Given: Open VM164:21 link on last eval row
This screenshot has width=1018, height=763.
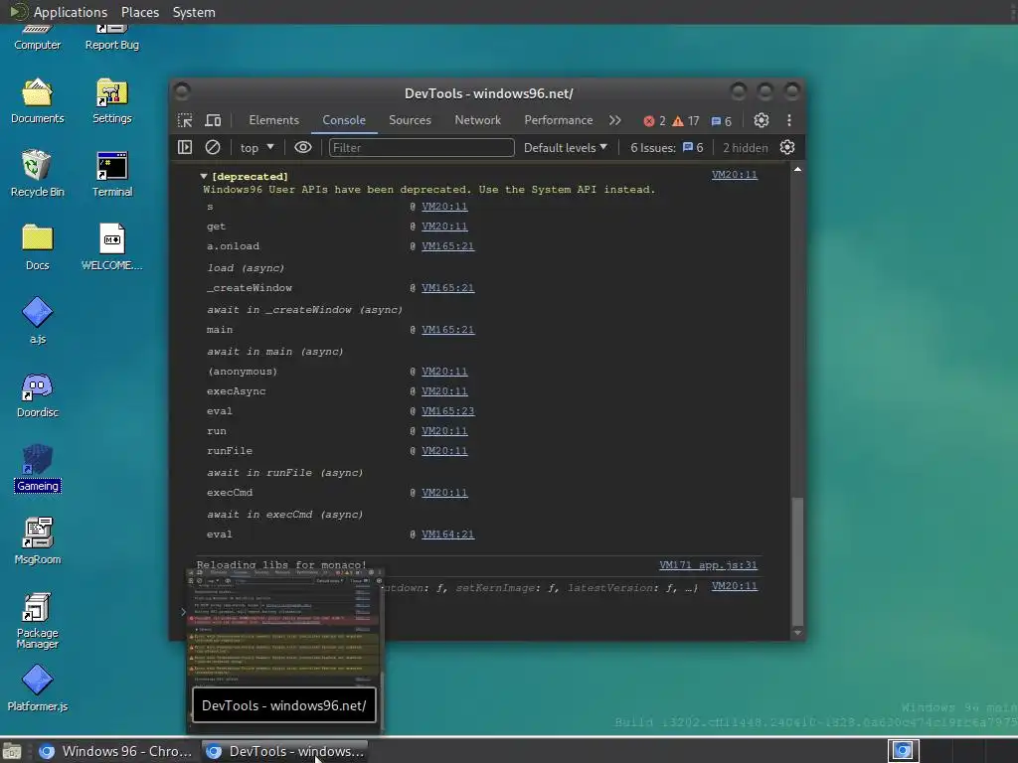Looking at the screenshot, I should [x=448, y=534].
